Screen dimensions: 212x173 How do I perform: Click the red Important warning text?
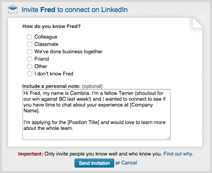[31, 154]
